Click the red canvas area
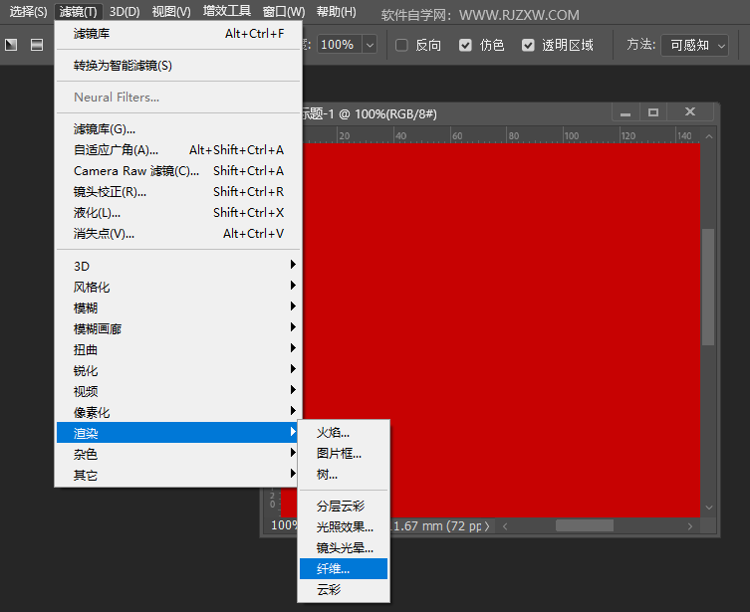Screen dimensions: 750x612 [x=501, y=329]
